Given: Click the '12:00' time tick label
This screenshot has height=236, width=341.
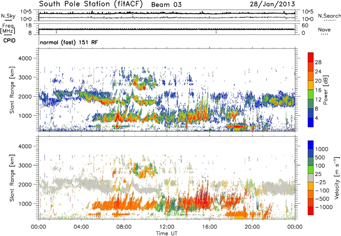Looking at the screenshot, I should point(167,227).
